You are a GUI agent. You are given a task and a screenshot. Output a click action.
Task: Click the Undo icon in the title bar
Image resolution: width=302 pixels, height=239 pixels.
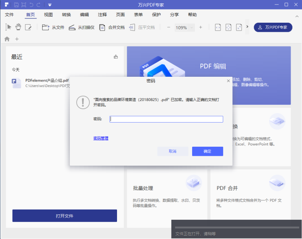click(x=31, y=5)
